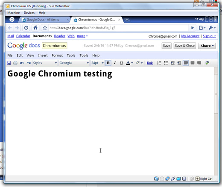Bookmark page with star icon
The width and height of the screenshot is (222, 187).
(45, 28)
